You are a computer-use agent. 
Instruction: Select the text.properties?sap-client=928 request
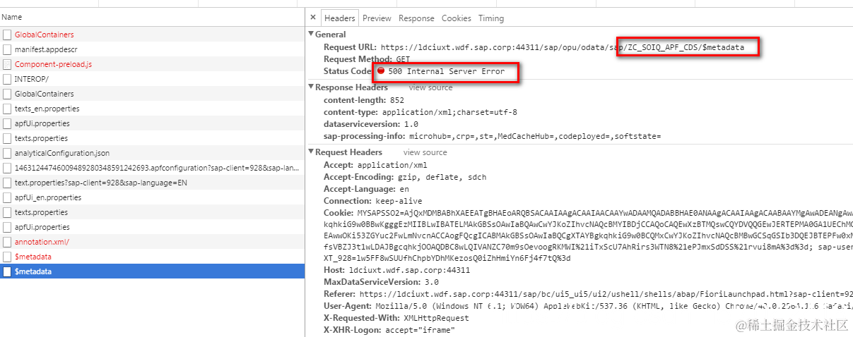[x=152, y=183]
